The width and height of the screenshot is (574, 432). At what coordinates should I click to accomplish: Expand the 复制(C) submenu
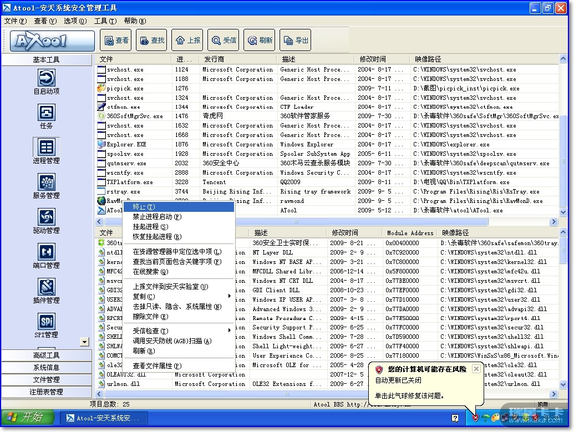(x=179, y=296)
